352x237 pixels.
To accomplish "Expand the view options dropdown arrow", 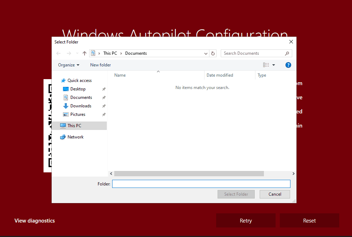I will pos(273,65).
